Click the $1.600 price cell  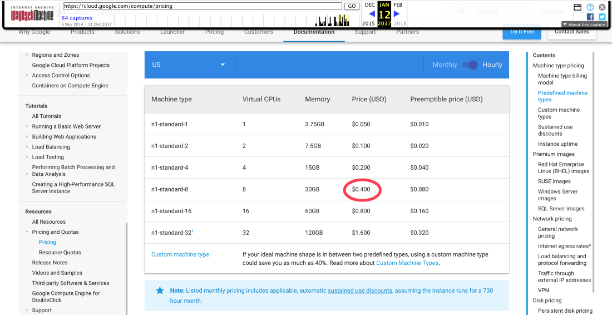coord(361,233)
